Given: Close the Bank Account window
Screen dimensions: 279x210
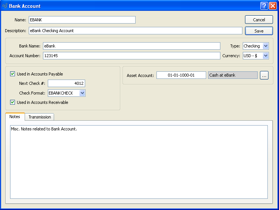Looking at the screenshot, I should tap(273, 6).
